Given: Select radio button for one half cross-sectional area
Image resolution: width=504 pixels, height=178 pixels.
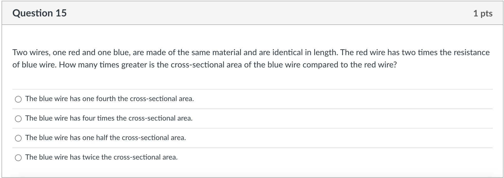Looking at the screenshot, I should [x=18, y=138].
